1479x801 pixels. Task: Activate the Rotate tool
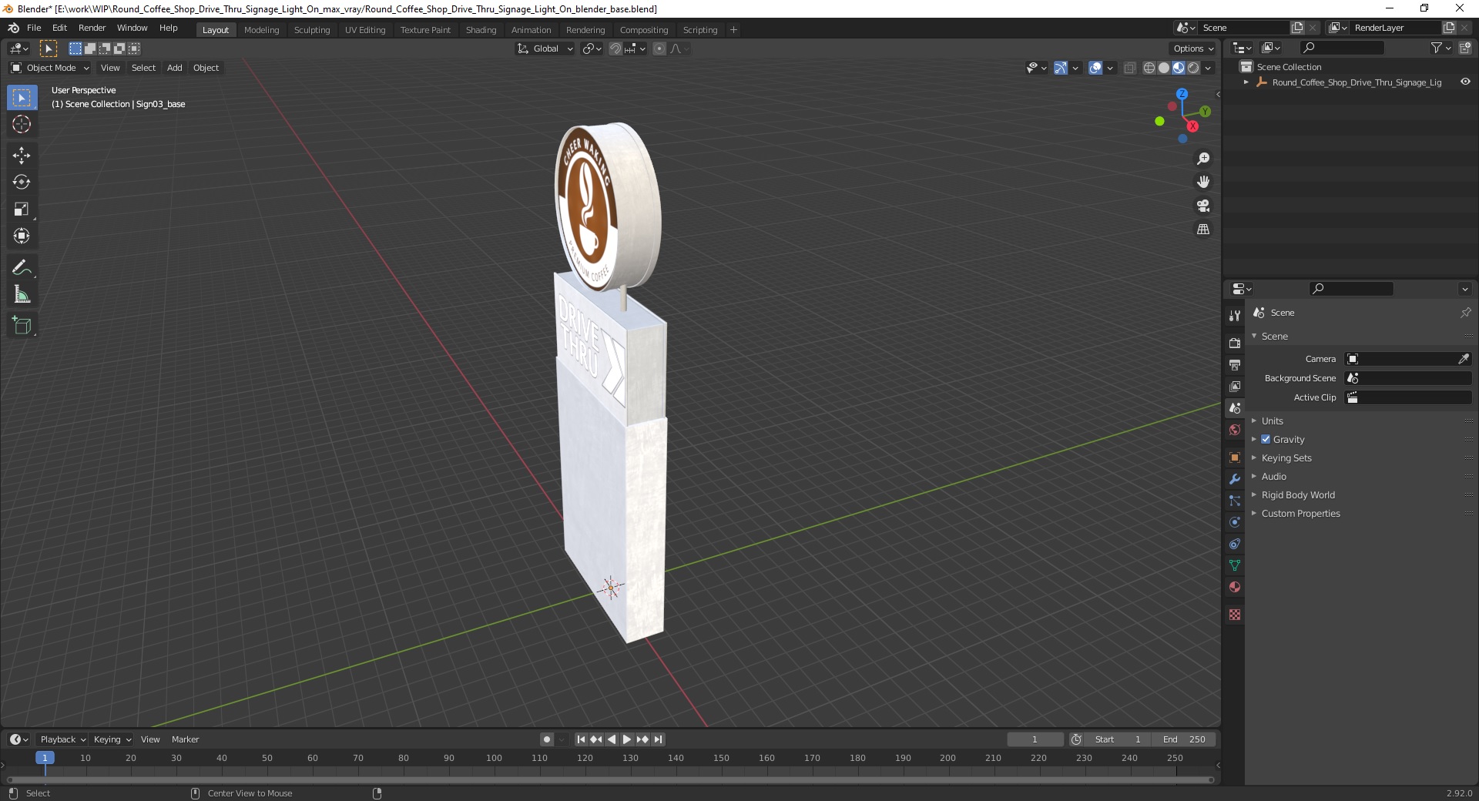coord(22,183)
